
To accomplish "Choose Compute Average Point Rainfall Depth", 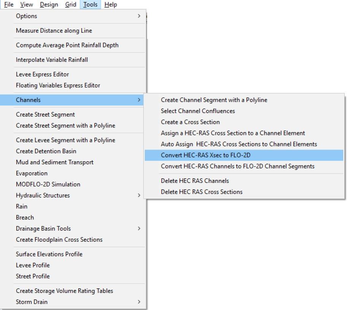I will tap(67, 45).
